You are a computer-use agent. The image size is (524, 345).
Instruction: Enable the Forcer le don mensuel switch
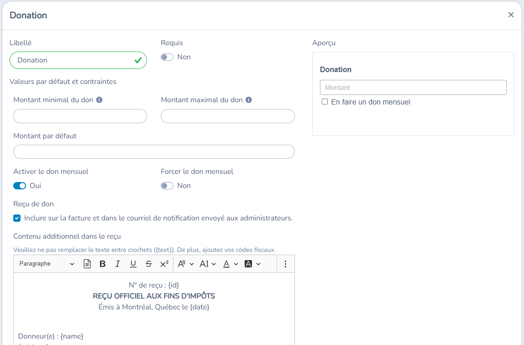pyautogui.click(x=167, y=186)
